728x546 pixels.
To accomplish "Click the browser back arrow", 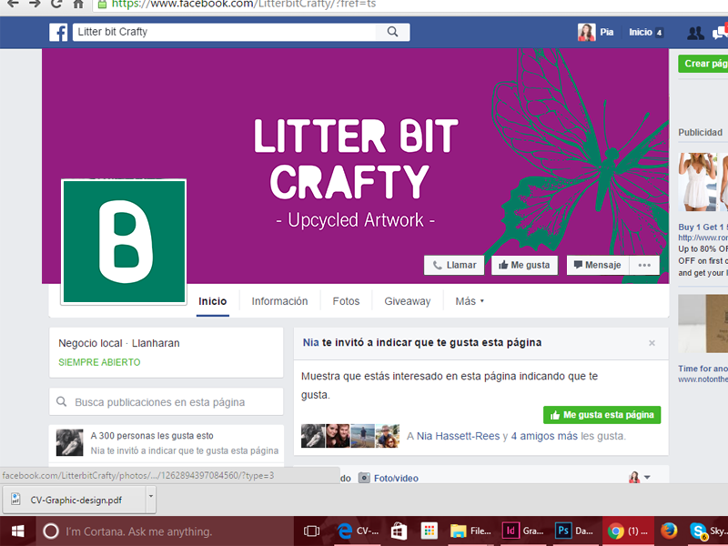I will tap(14, 5).
